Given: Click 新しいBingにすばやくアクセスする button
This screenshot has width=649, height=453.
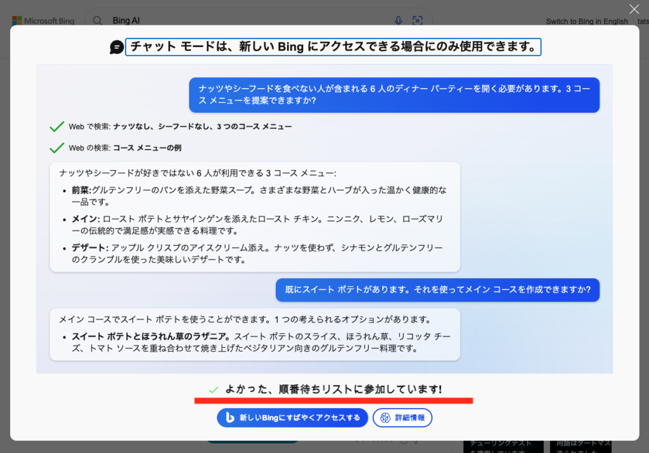Looking at the screenshot, I should (x=292, y=418).
